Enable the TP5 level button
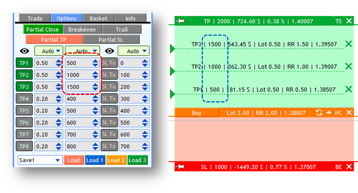 click(x=24, y=110)
